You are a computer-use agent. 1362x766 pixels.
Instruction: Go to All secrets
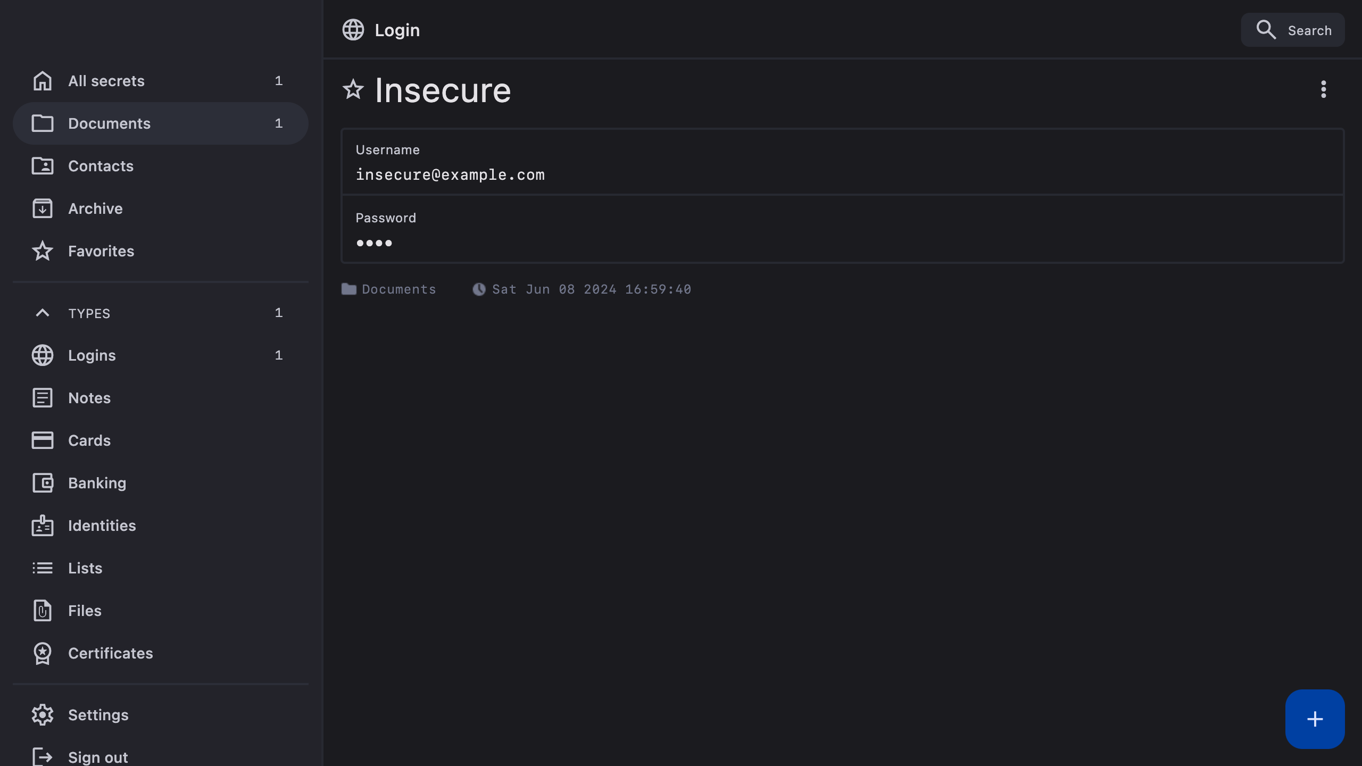click(x=106, y=81)
